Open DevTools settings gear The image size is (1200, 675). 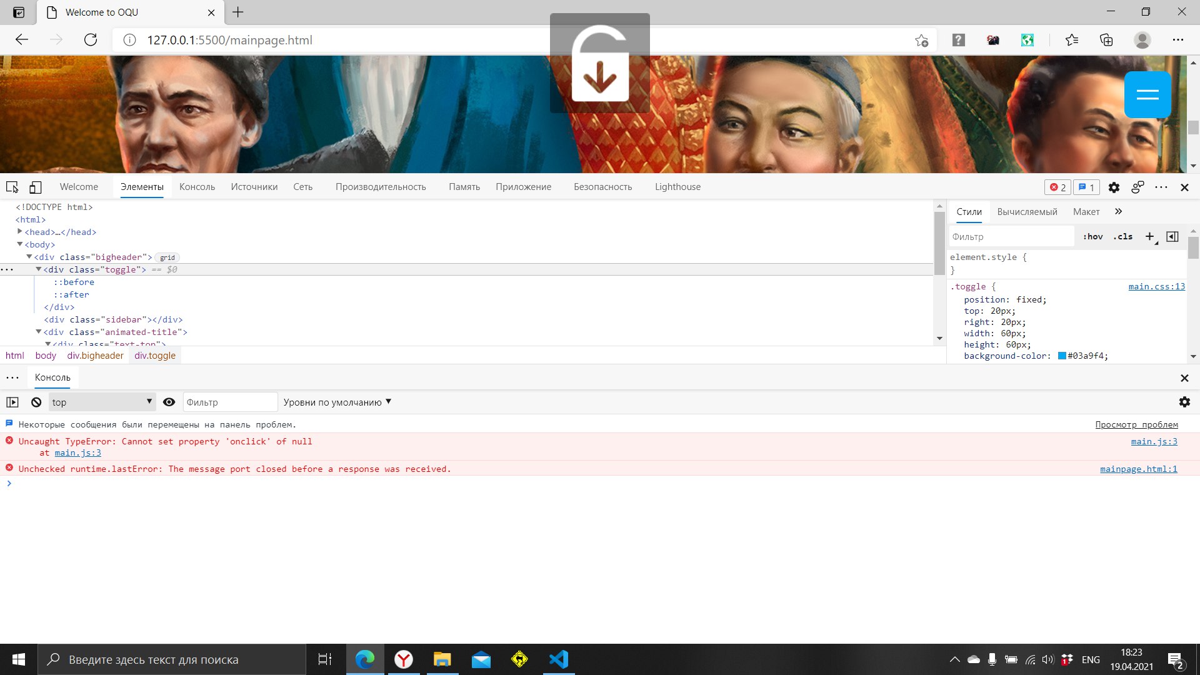1114,187
